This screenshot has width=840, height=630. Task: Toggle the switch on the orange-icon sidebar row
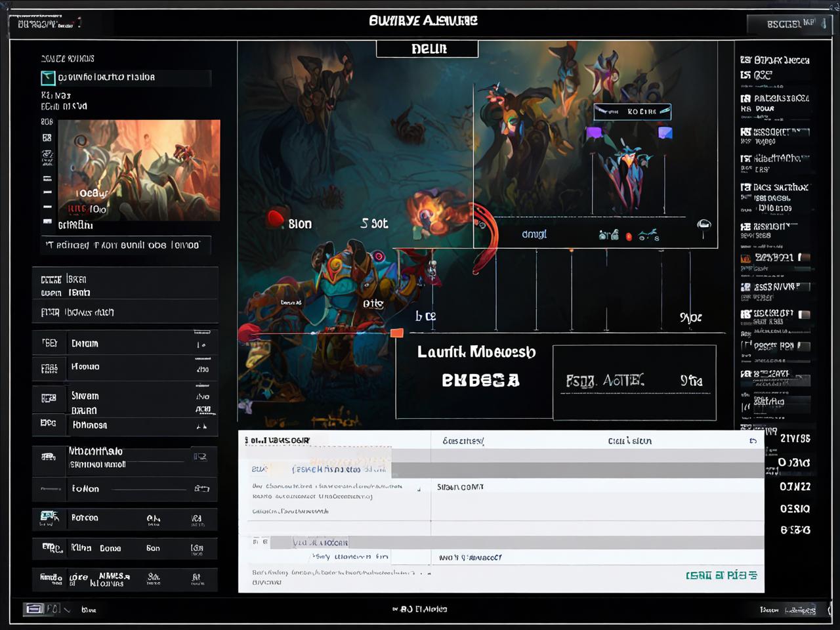pos(804,258)
